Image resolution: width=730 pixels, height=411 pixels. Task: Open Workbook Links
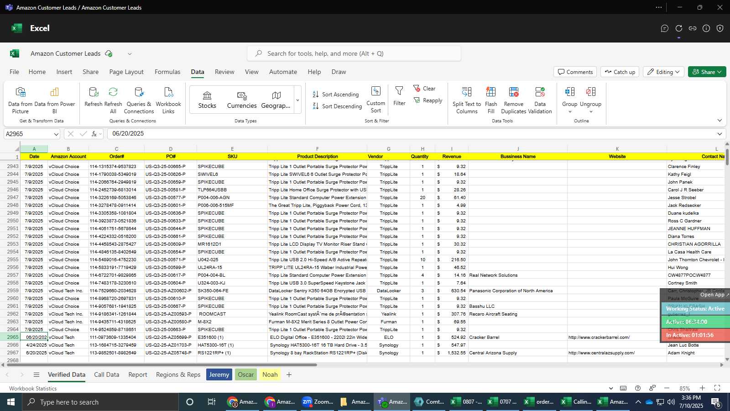pyautogui.click(x=168, y=100)
